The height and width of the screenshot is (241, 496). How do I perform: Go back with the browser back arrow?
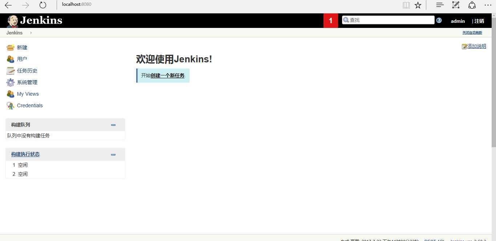[8, 5]
